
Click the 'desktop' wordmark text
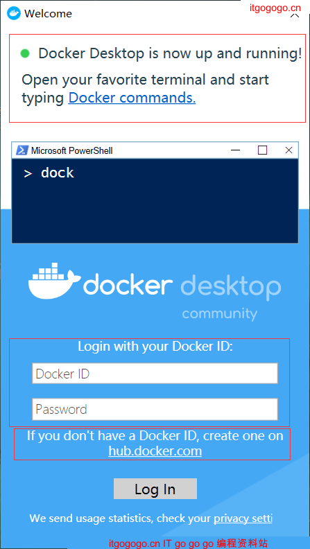[x=231, y=286]
